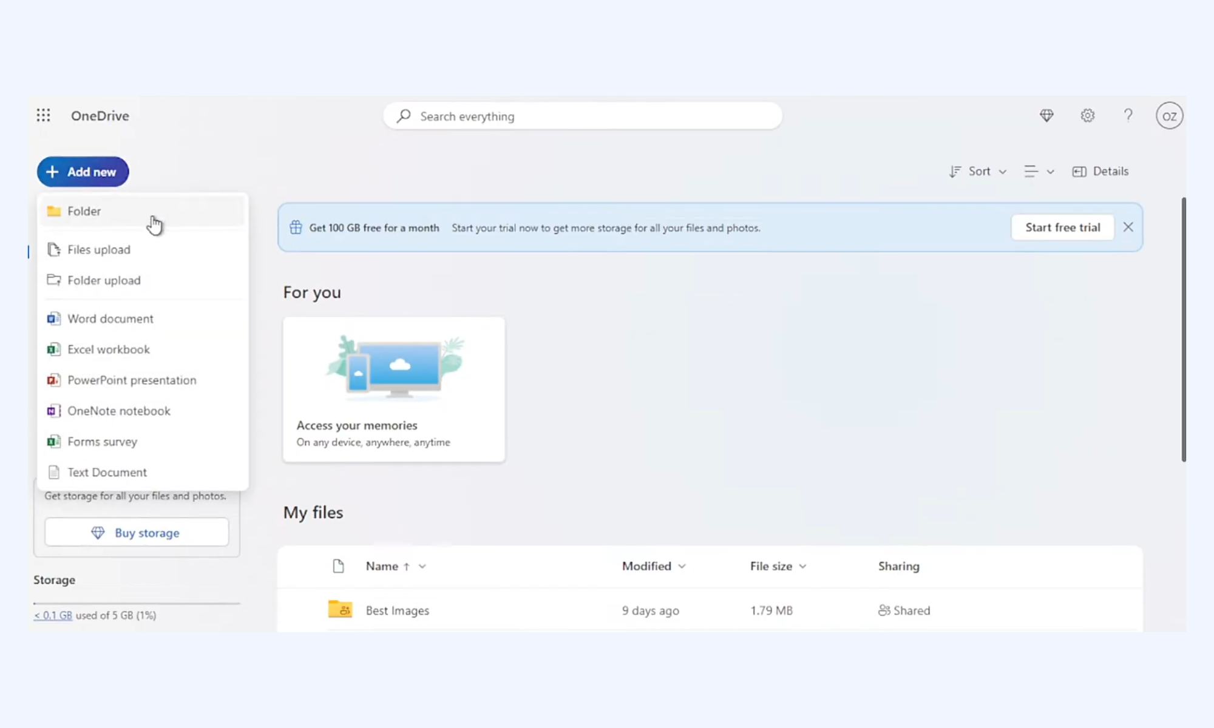Click the Word document icon
This screenshot has width=1214, height=728.
54,318
